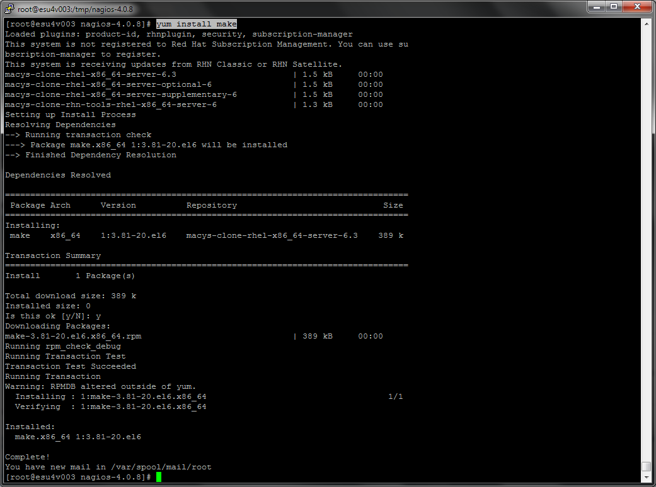Maximize the PuTTY terminal window
The height and width of the screenshot is (487, 656).
coord(613,6)
